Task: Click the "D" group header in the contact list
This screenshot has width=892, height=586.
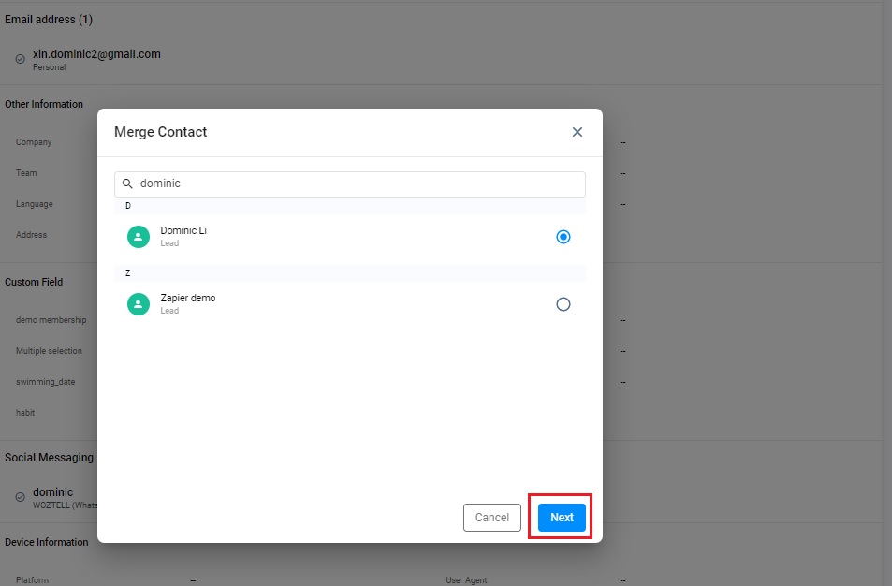Action: point(128,206)
